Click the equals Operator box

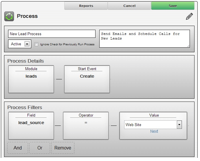86,126
